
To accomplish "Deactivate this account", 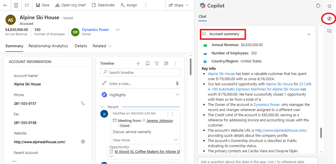I will (103, 5).
